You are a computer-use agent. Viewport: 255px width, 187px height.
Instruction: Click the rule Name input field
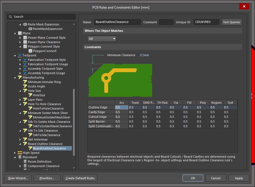click(x=118, y=22)
